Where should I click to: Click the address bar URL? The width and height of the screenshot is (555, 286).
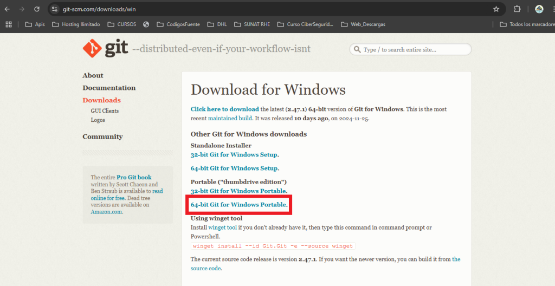tap(99, 9)
